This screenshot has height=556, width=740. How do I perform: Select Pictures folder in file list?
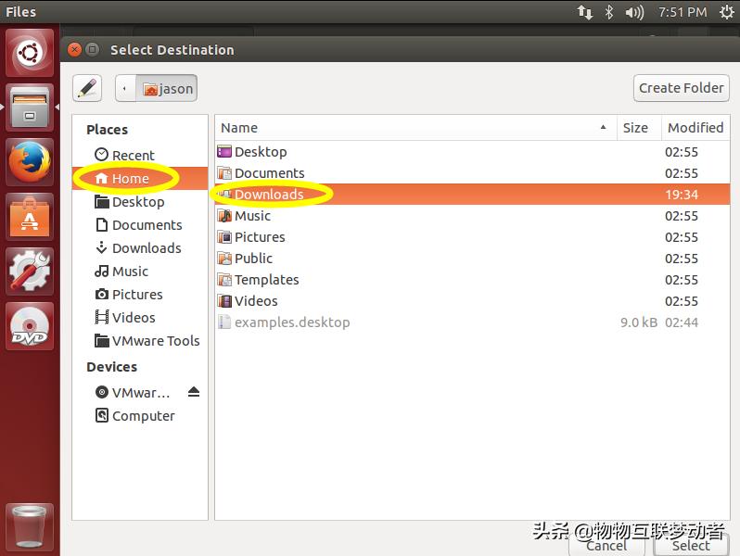point(472,236)
